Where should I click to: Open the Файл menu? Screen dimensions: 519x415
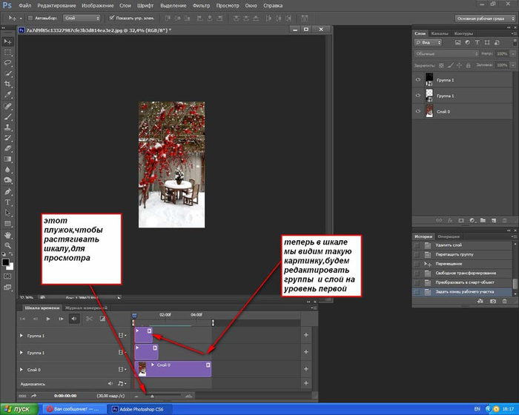point(25,6)
